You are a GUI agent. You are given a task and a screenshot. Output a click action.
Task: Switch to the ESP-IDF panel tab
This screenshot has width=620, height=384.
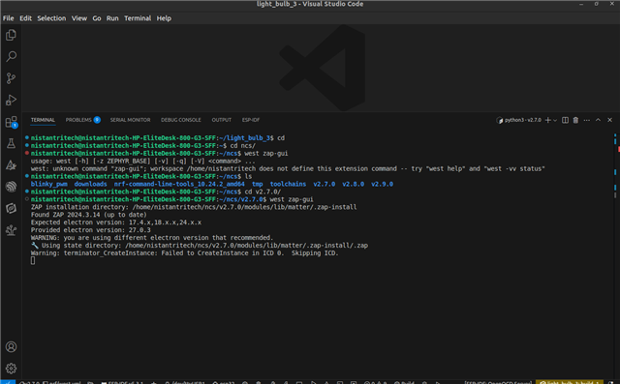click(x=251, y=120)
